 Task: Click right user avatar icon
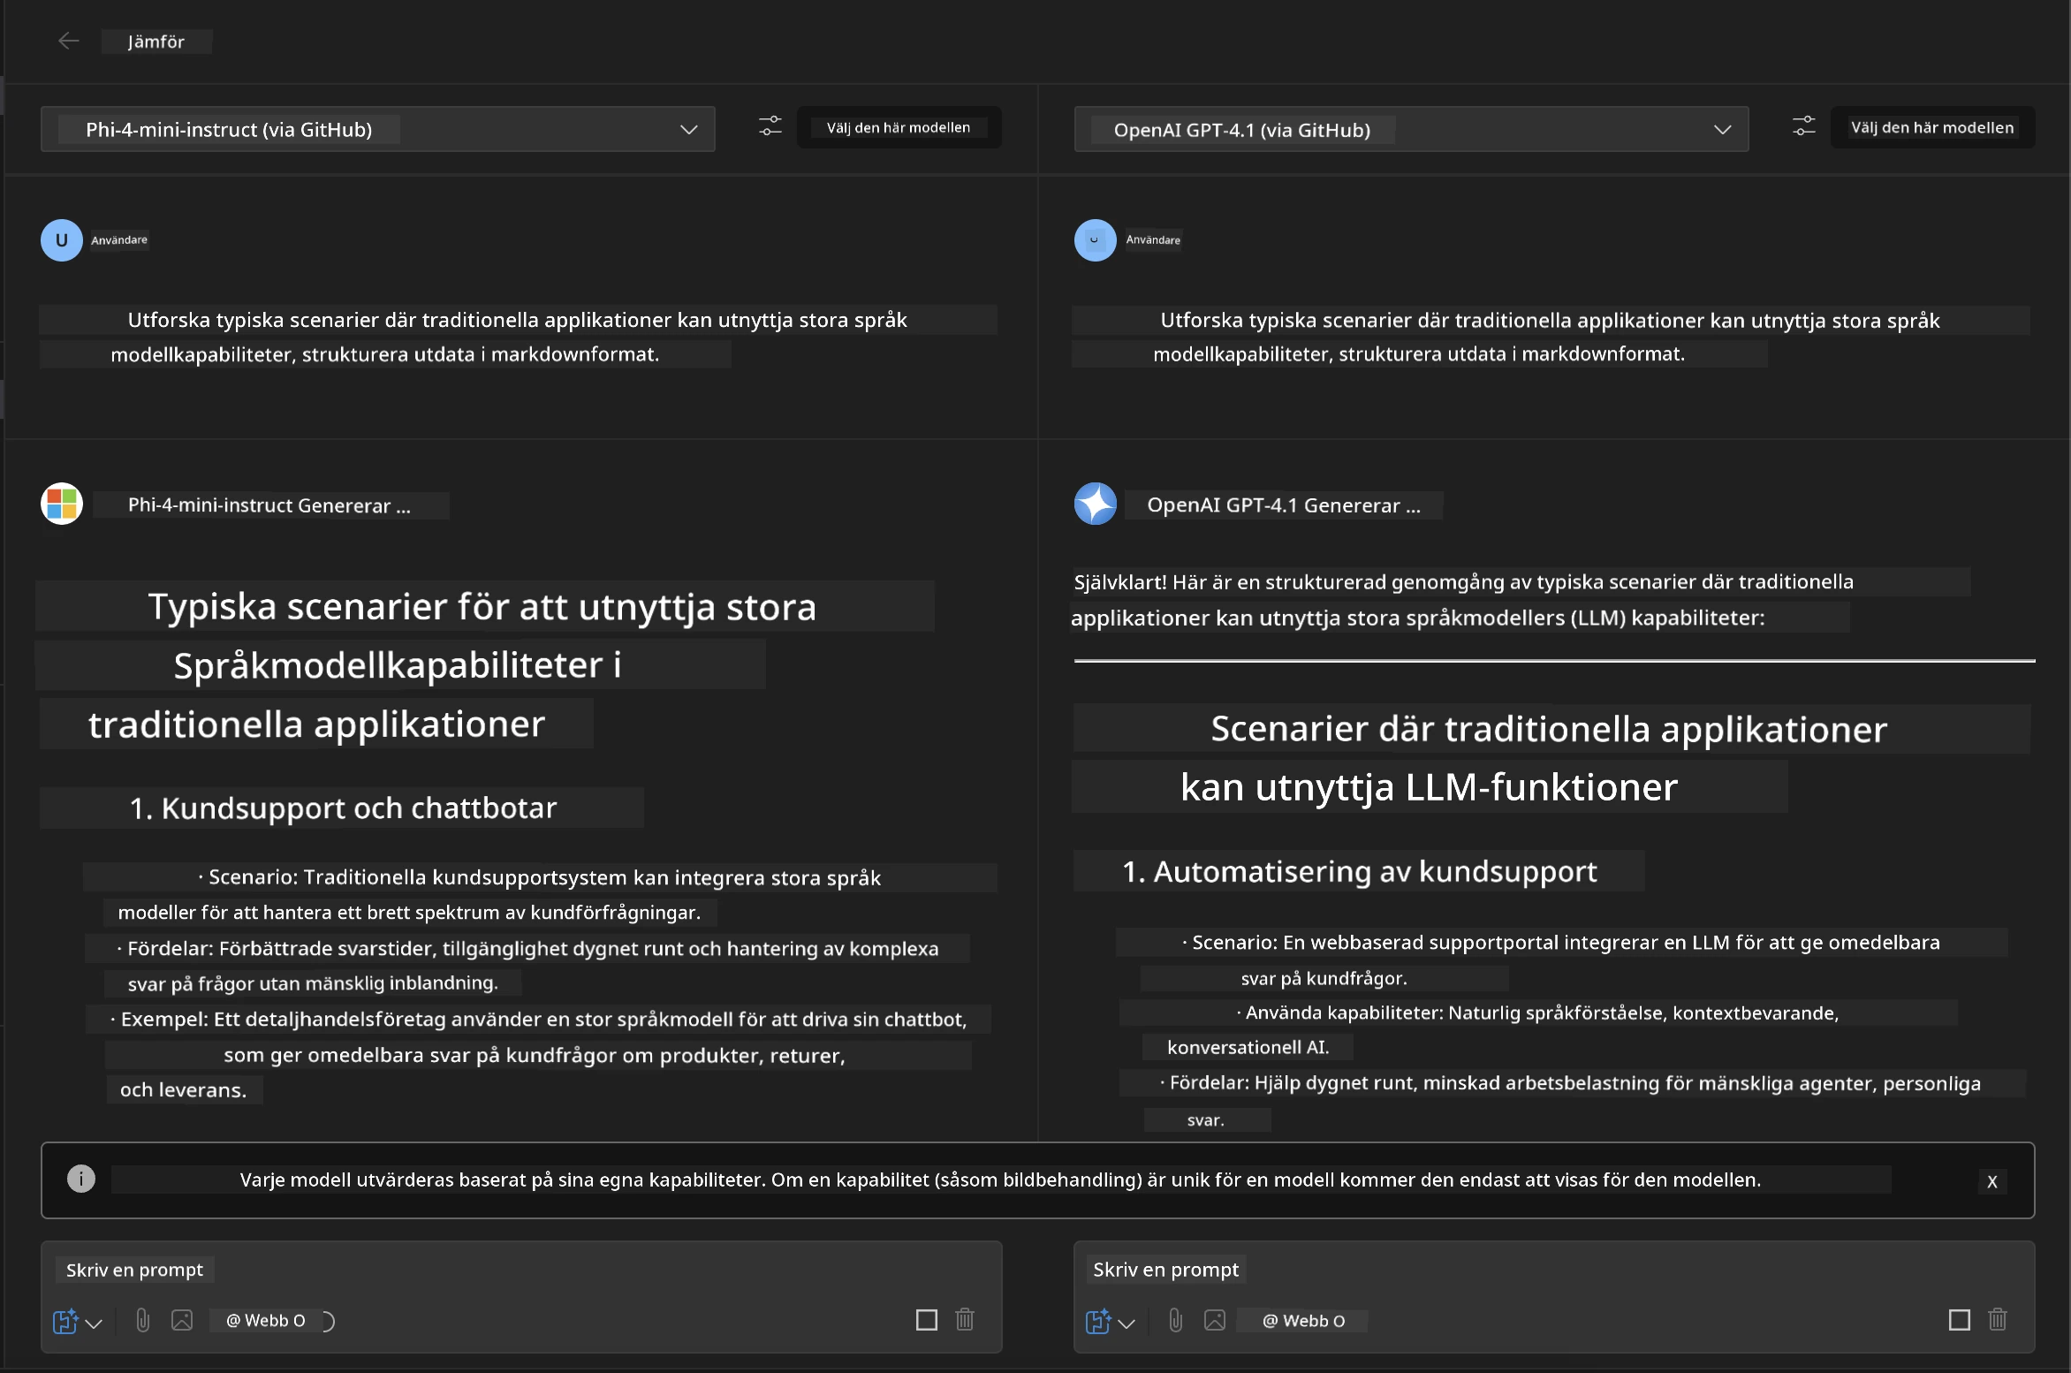1095,240
